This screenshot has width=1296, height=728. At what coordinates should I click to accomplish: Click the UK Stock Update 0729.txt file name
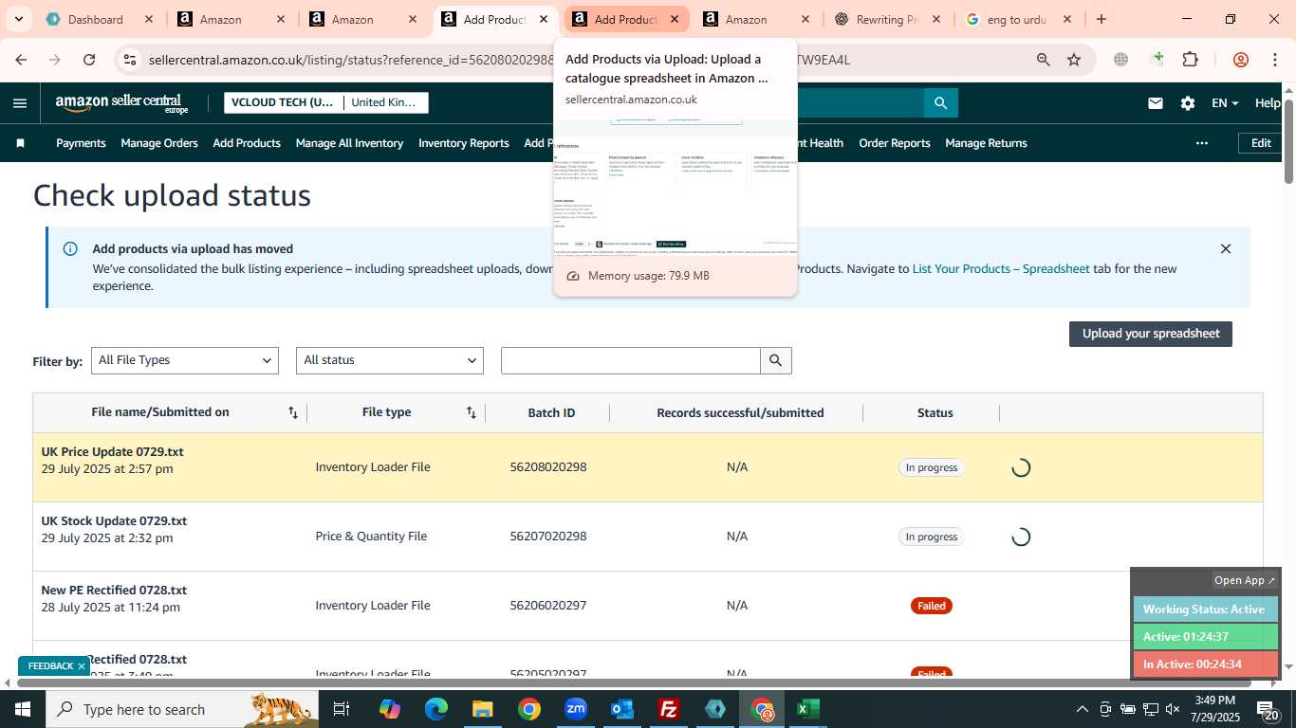coord(114,521)
